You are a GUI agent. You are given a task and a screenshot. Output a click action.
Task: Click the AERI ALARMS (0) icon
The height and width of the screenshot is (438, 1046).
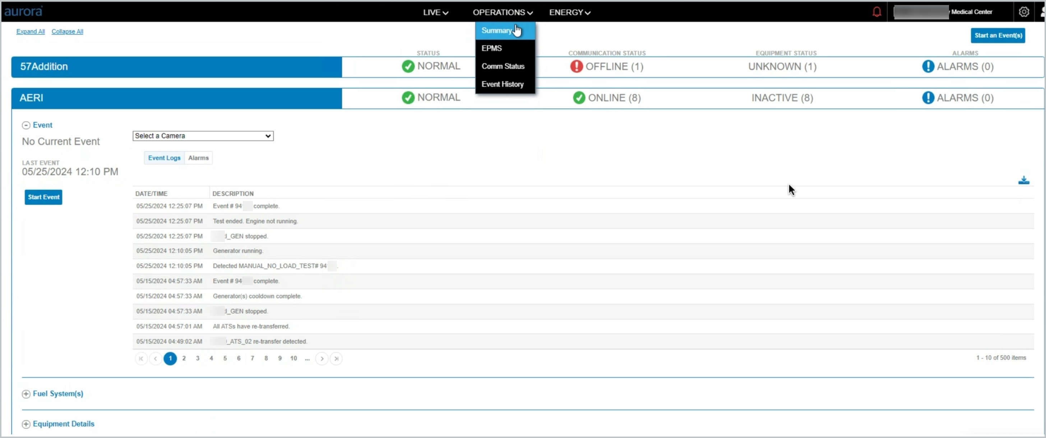click(x=928, y=98)
